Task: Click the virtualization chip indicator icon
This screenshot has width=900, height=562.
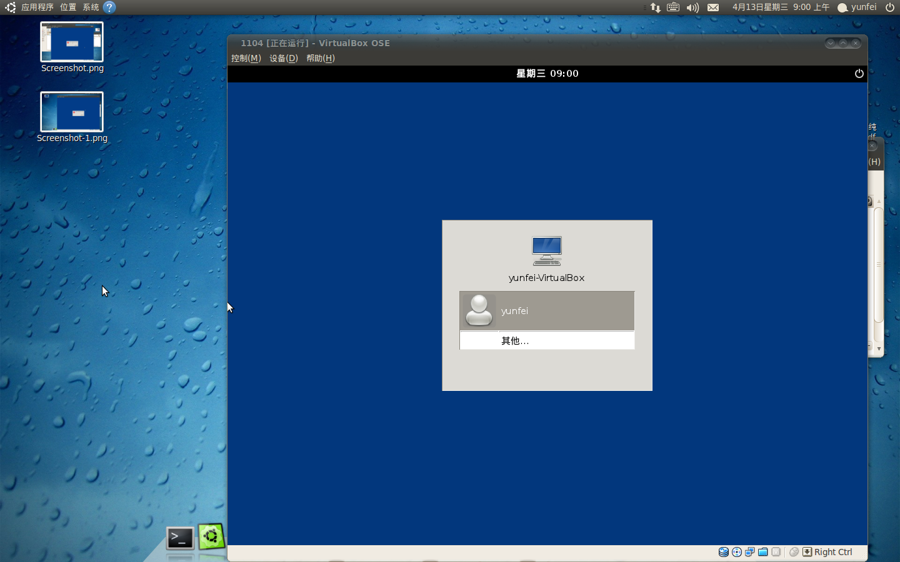Action: (x=776, y=552)
